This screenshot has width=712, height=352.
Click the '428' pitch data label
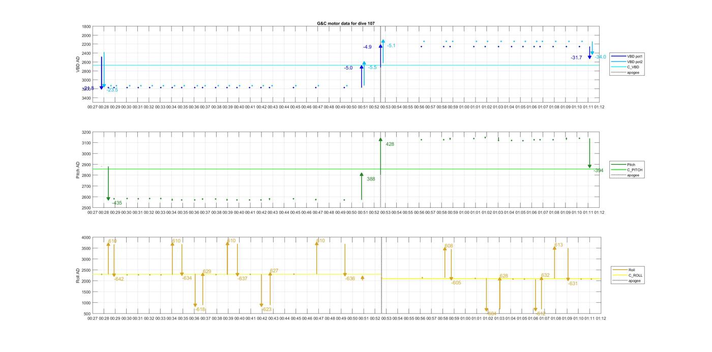pyautogui.click(x=390, y=144)
